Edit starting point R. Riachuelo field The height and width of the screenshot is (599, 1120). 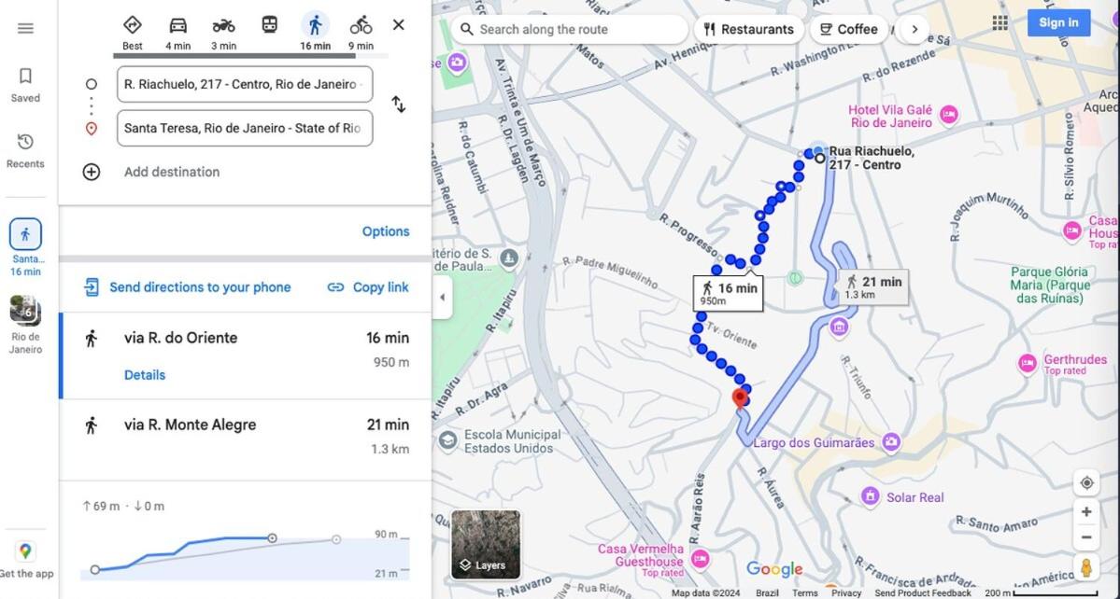click(x=245, y=84)
